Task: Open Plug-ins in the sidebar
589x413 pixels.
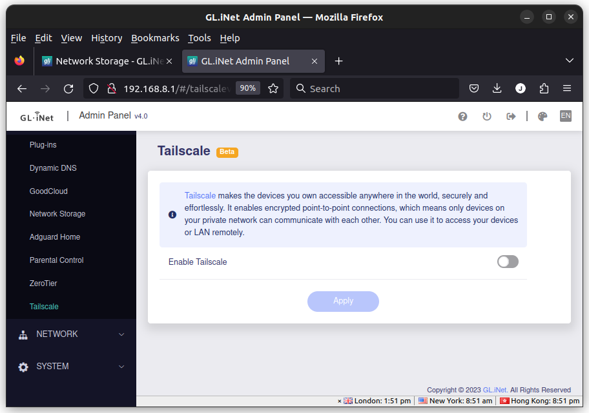Action: tap(43, 145)
